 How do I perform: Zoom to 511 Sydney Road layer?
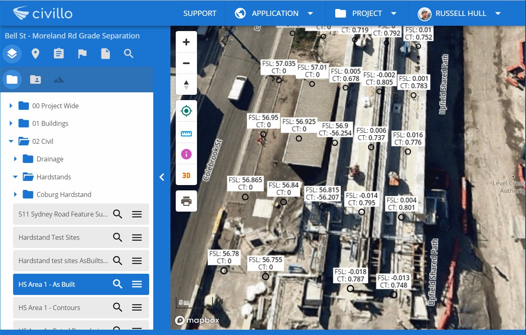coord(118,214)
